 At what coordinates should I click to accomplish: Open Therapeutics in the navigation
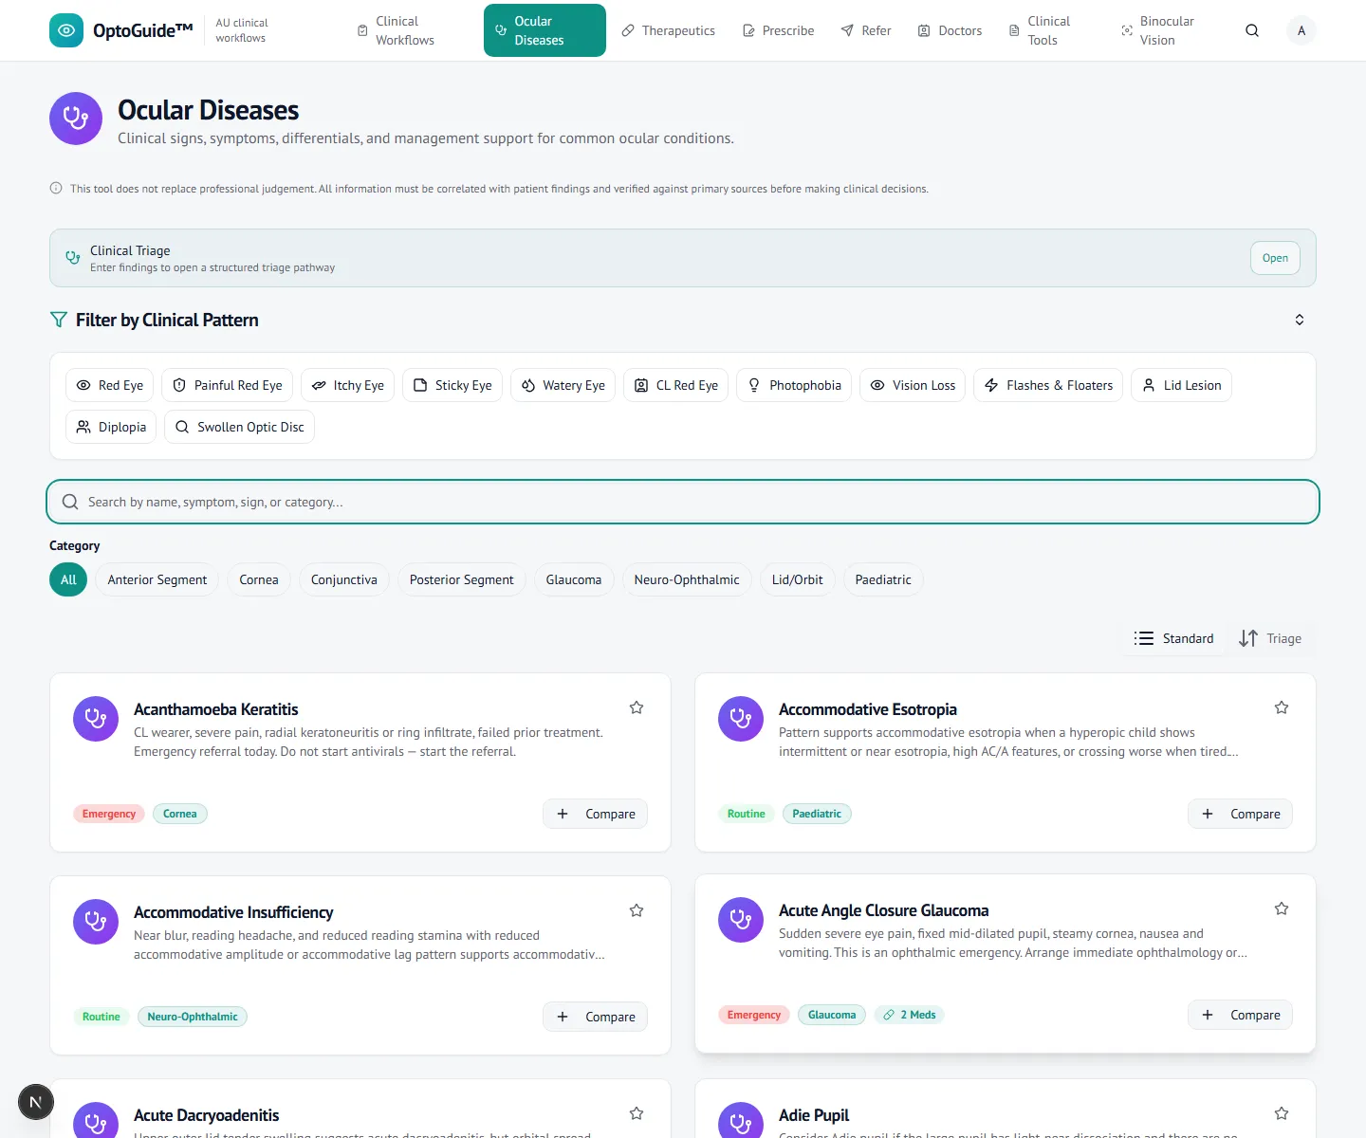pos(669,30)
